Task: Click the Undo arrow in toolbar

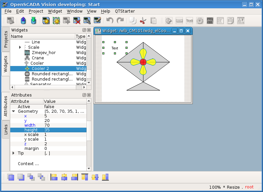Action: click(x=110, y=21)
